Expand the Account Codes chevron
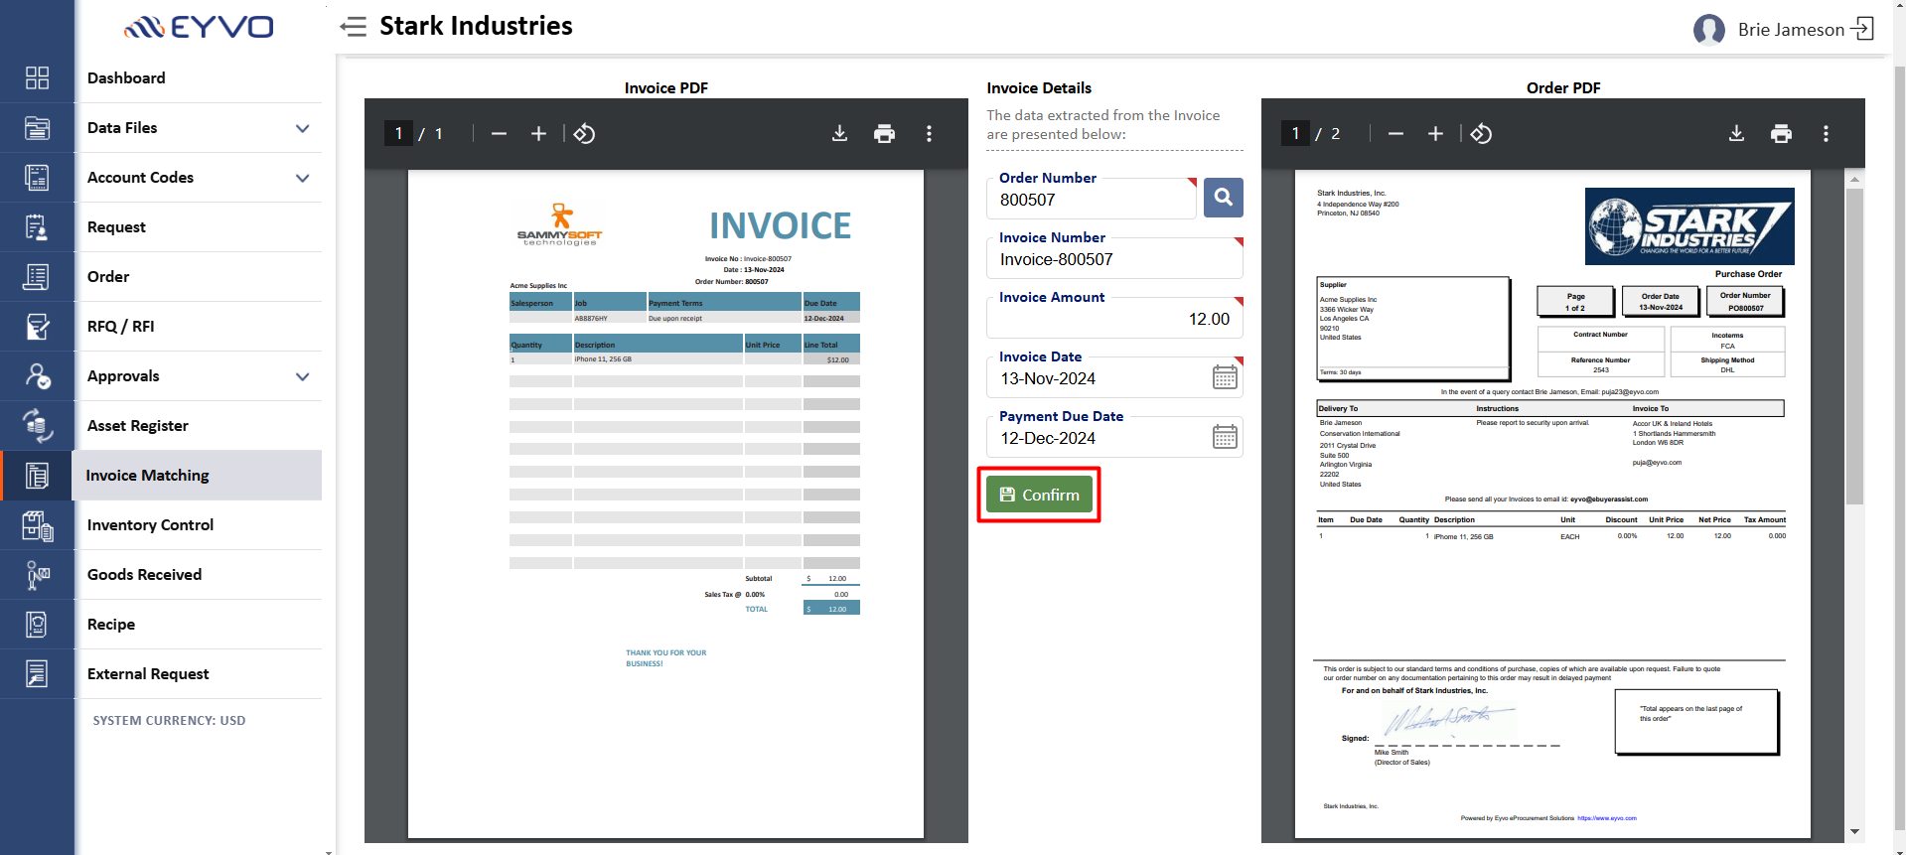 303,178
